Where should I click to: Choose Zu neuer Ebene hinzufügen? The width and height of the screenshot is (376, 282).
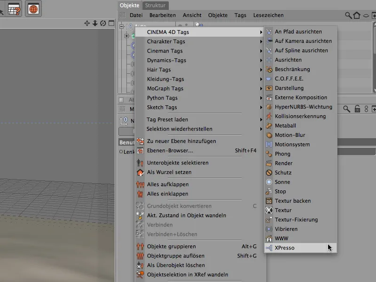click(x=199, y=141)
